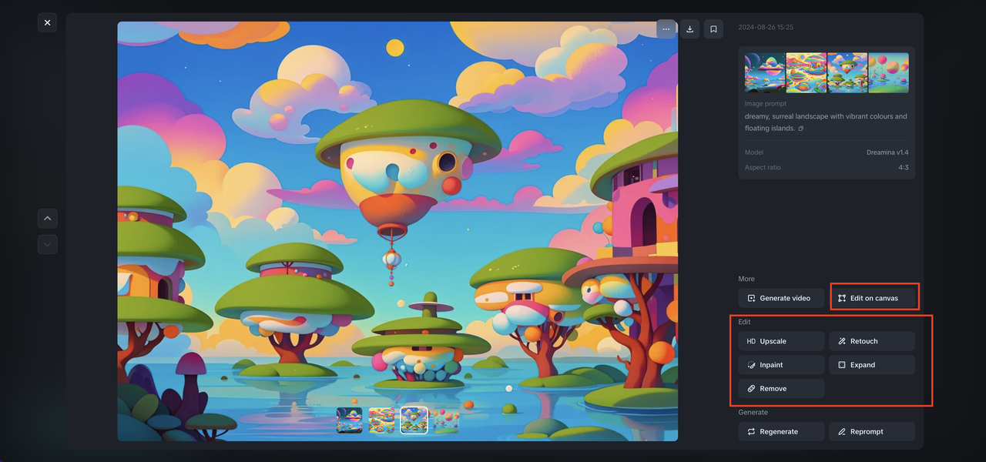Expand the image with Expand button
Image resolution: width=986 pixels, height=462 pixels.
872,365
